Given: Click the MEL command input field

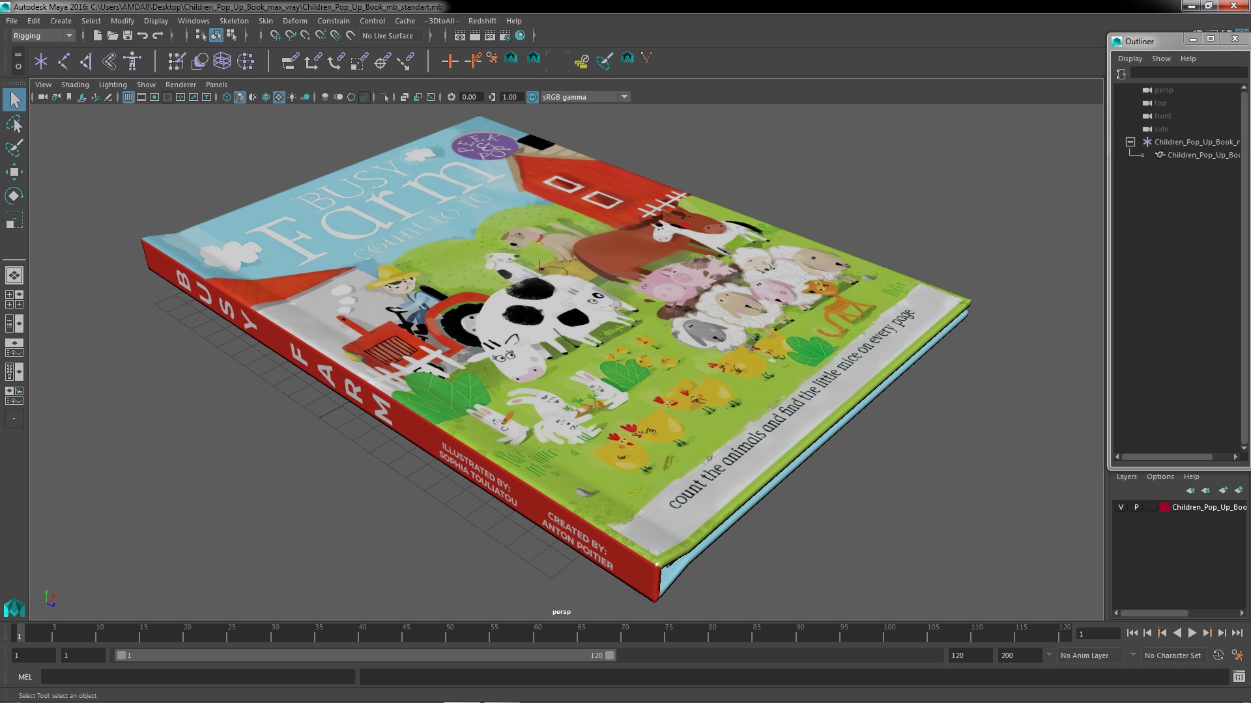Looking at the screenshot, I should (x=198, y=677).
